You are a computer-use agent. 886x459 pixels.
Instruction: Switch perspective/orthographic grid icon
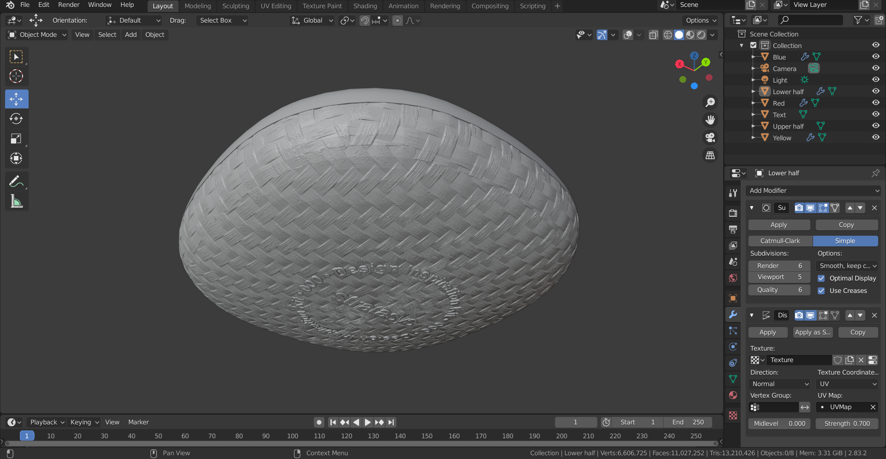click(x=710, y=155)
